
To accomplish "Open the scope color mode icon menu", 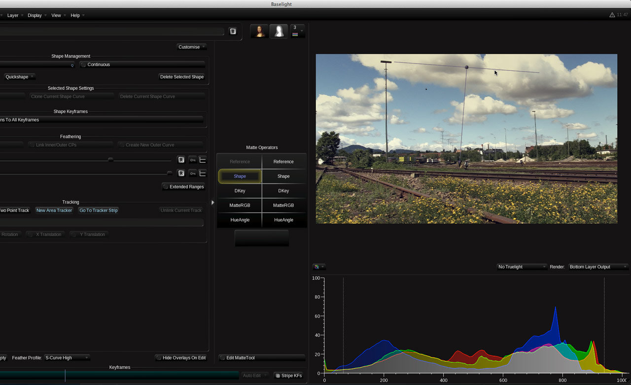I will [x=318, y=267].
